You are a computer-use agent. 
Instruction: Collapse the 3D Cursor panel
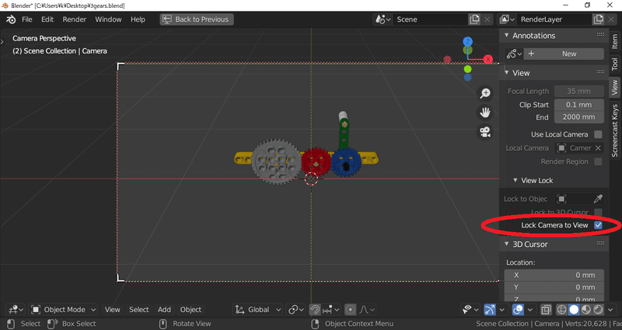[x=507, y=244]
